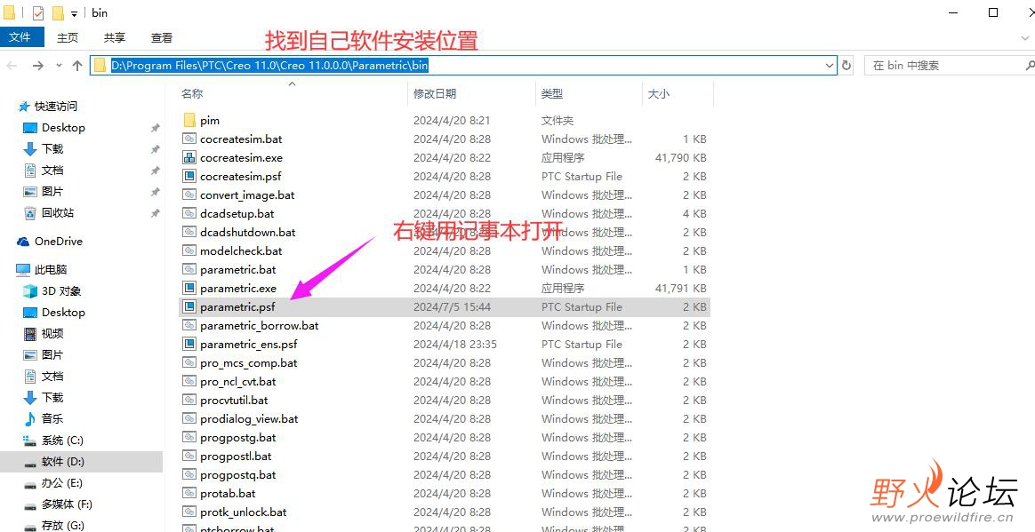Open 回收站 in the navigation pane

(x=58, y=213)
